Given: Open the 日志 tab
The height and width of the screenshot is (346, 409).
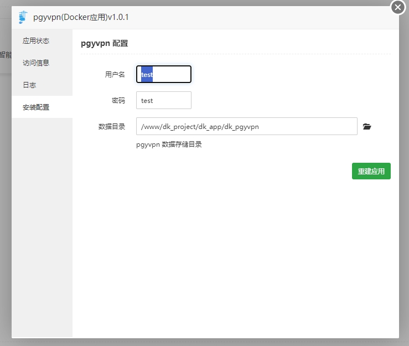Looking at the screenshot, I should tap(42, 85).
